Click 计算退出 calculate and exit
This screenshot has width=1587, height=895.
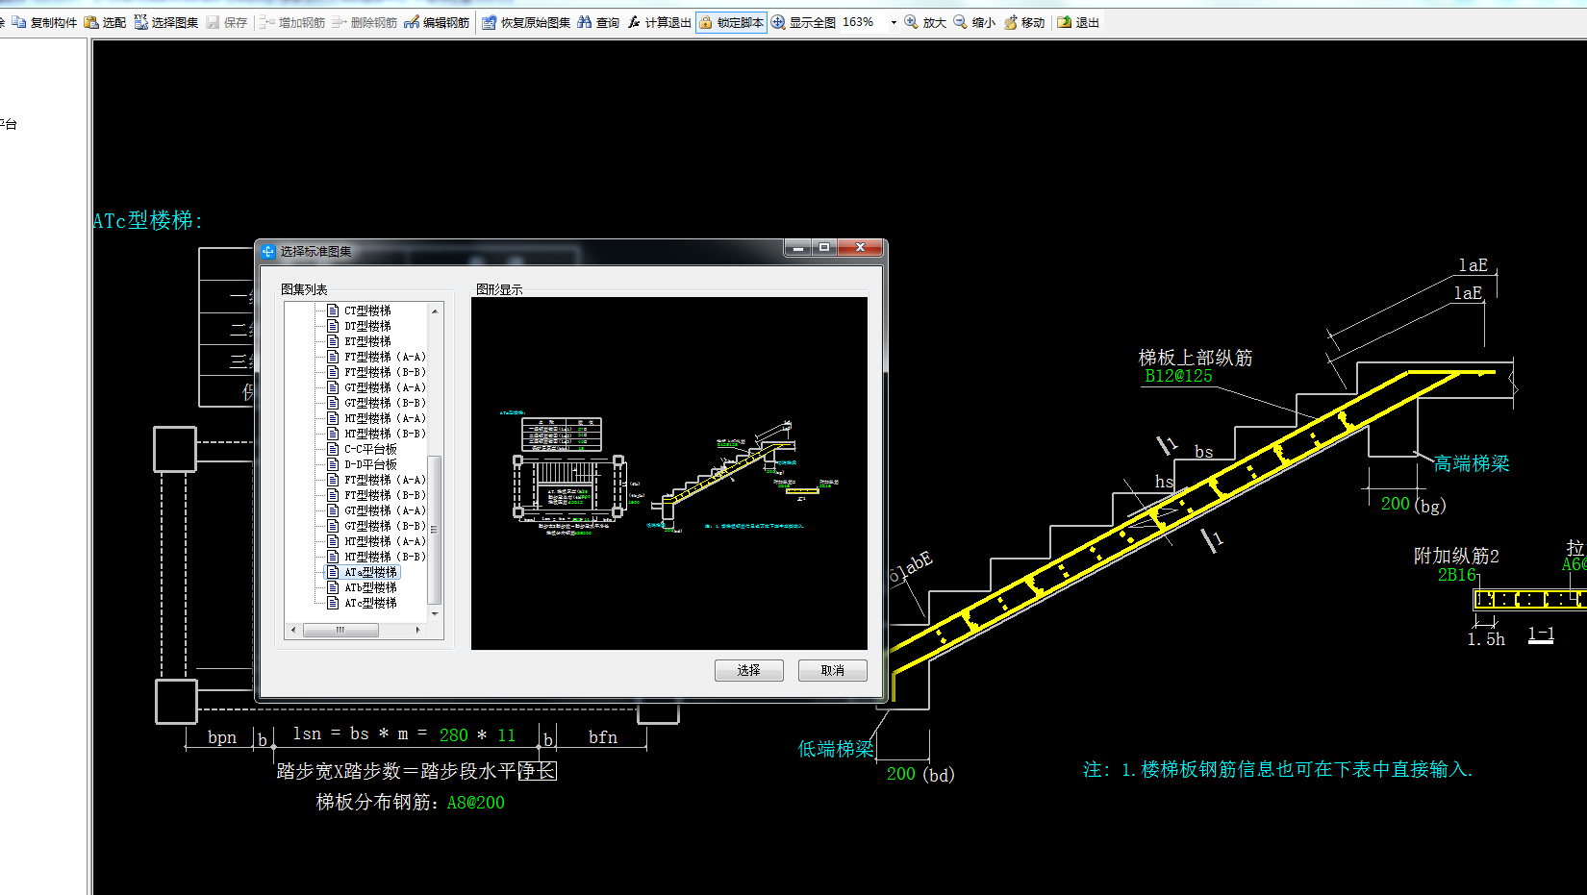[x=659, y=22]
